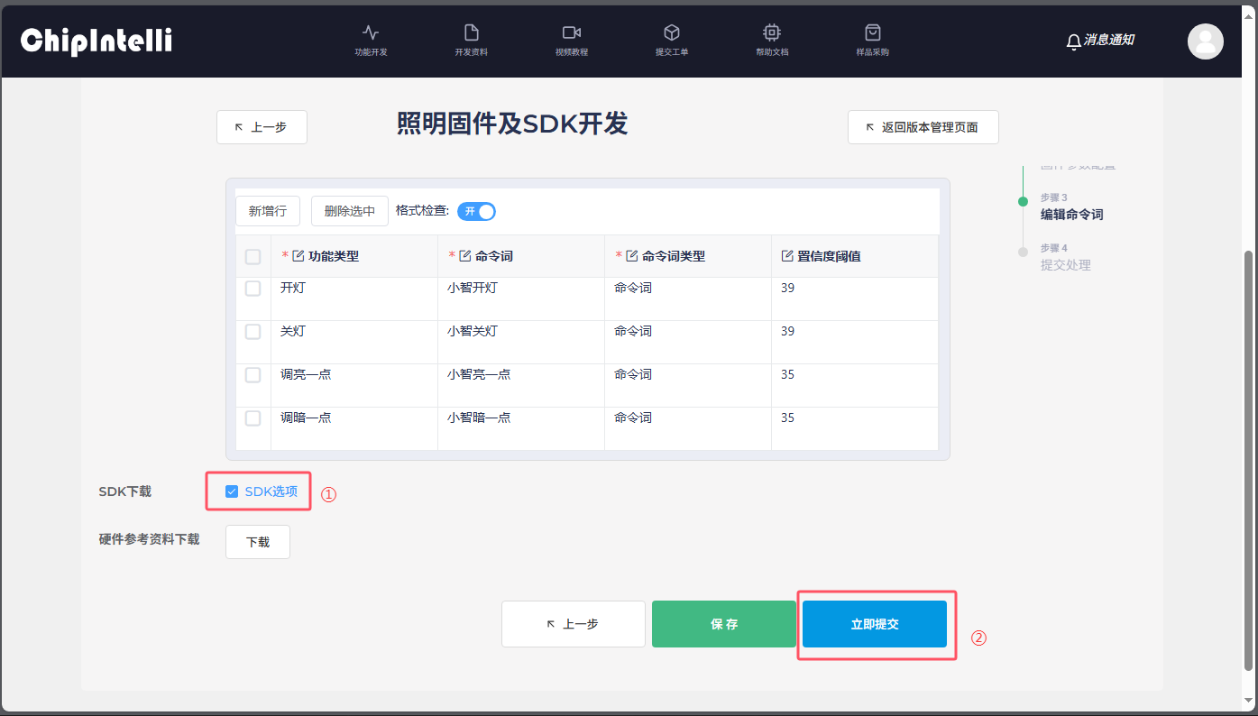The width and height of the screenshot is (1258, 716).
Task: Click threshold 35 in 调暗一点 row
Action: click(x=855, y=428)
